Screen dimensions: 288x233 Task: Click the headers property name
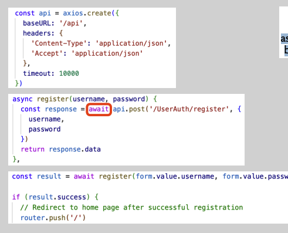(x=37, y=33)
